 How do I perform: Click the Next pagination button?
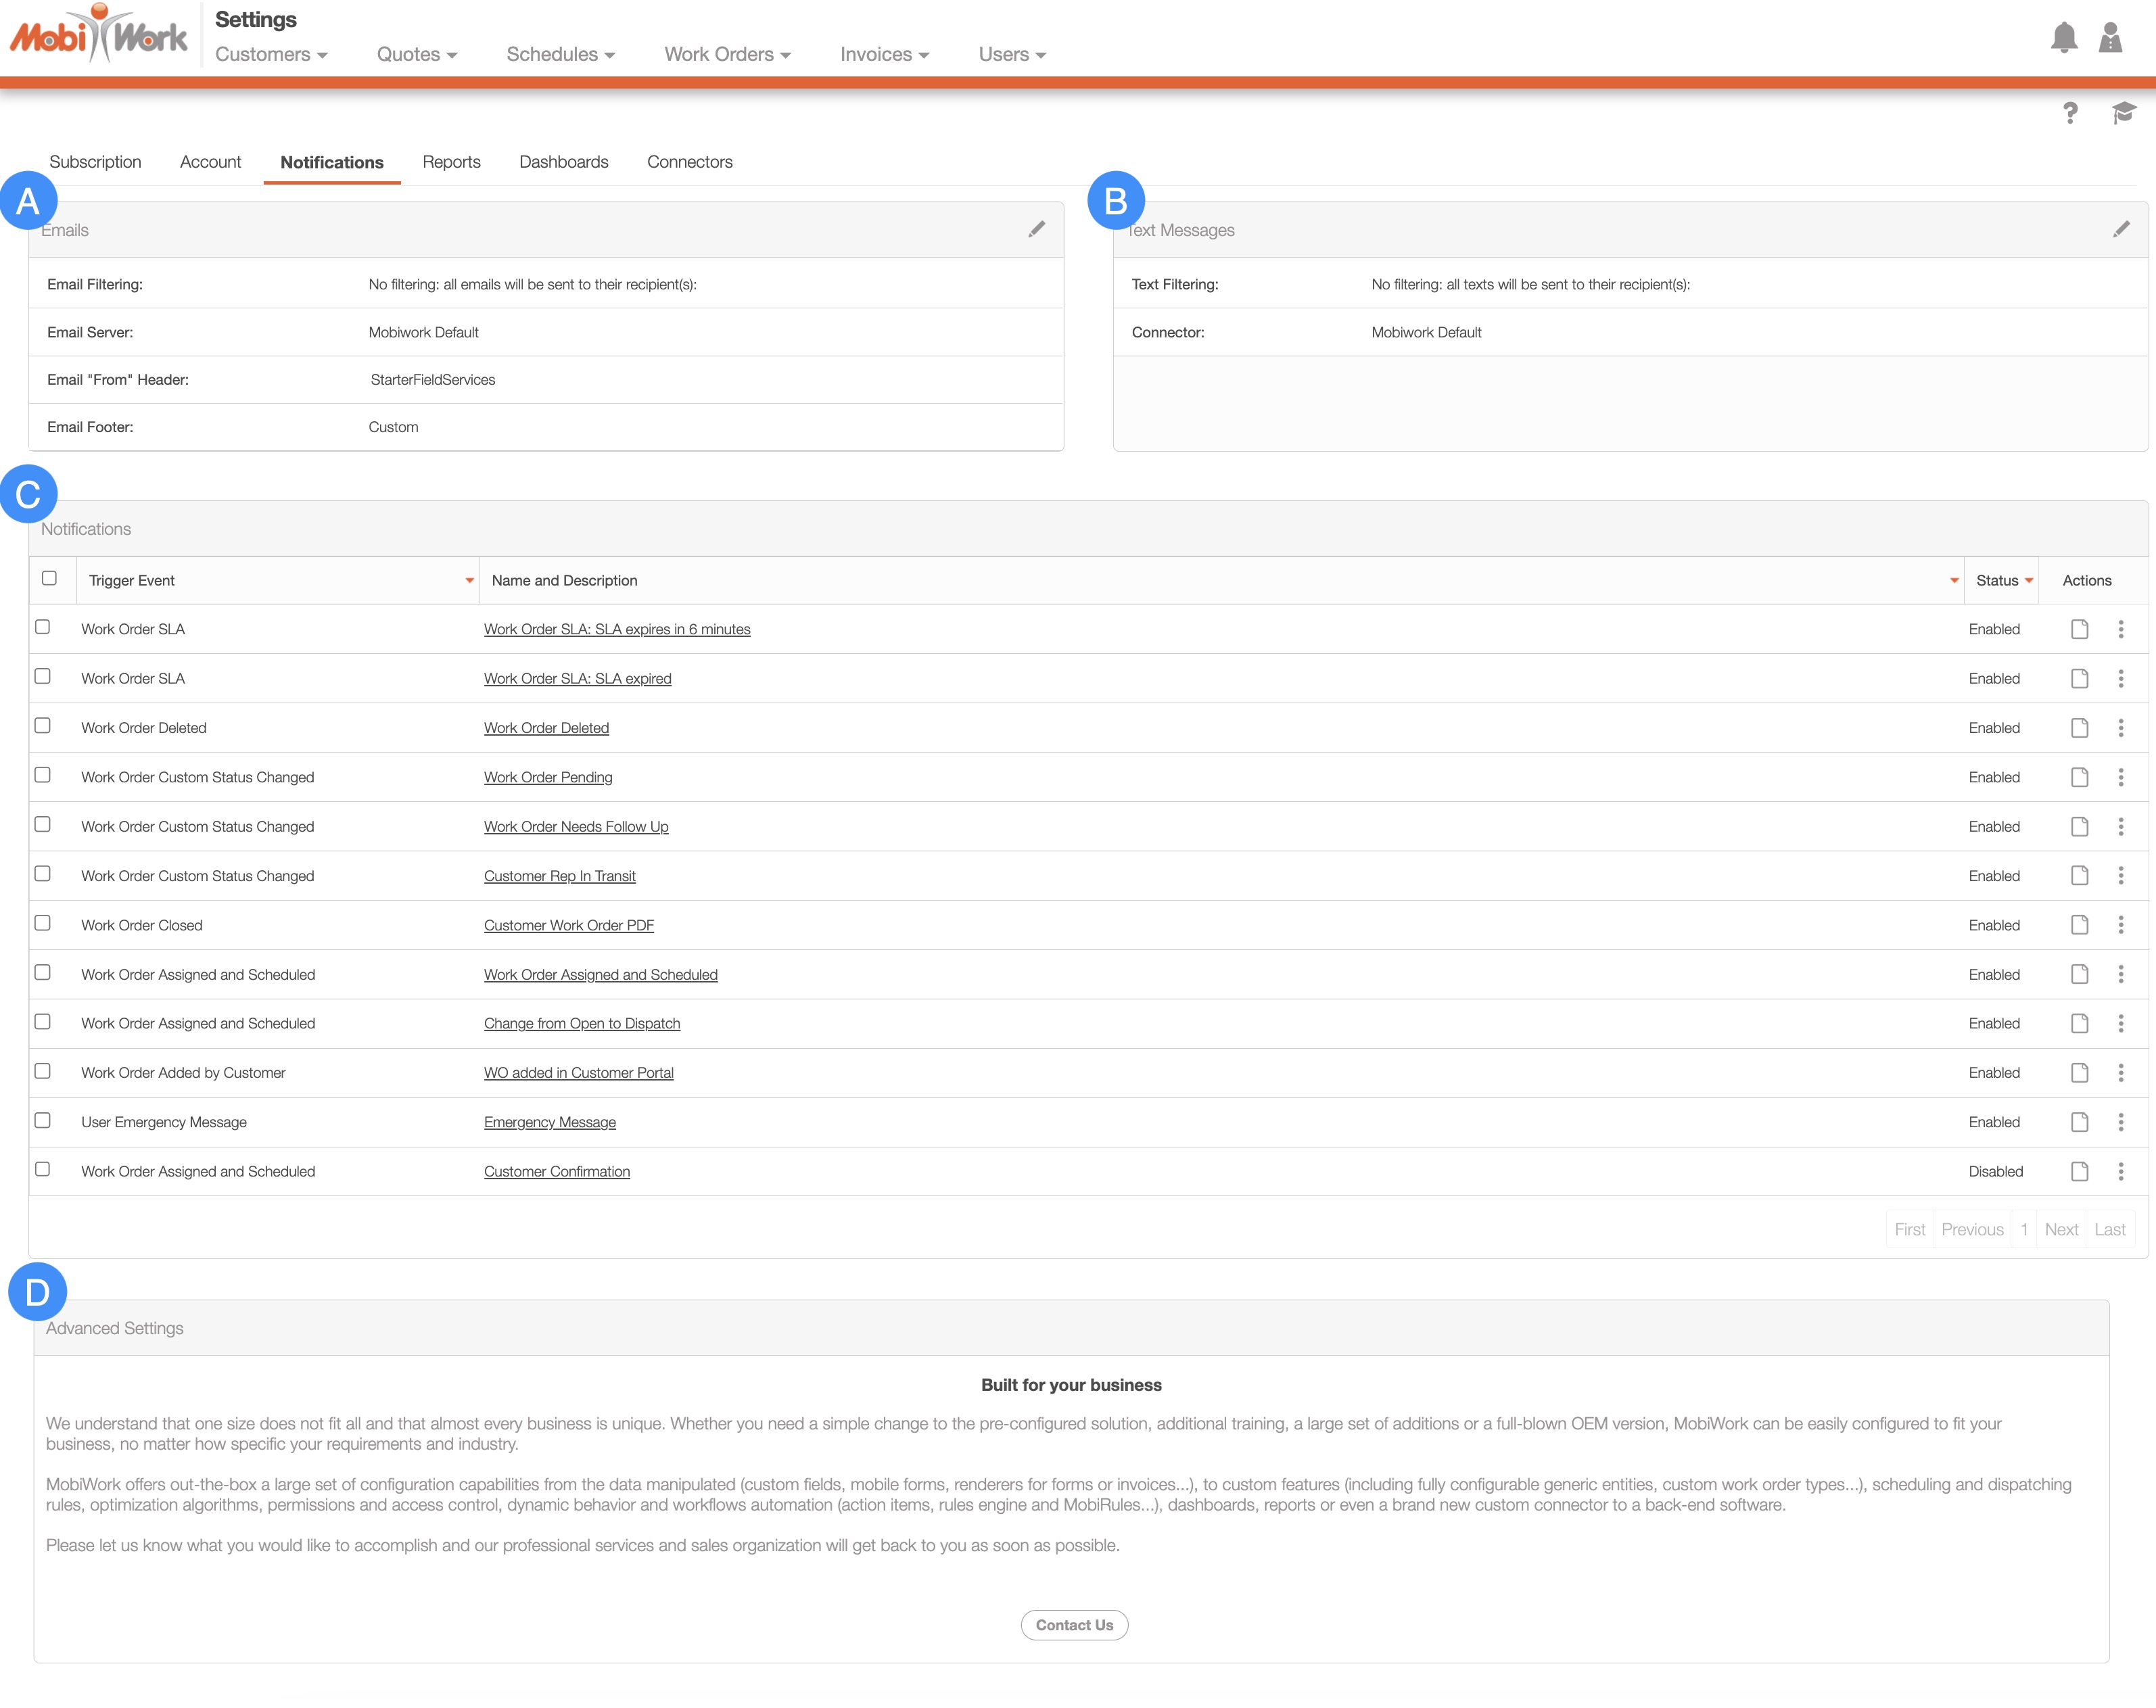[2061, 1230]
